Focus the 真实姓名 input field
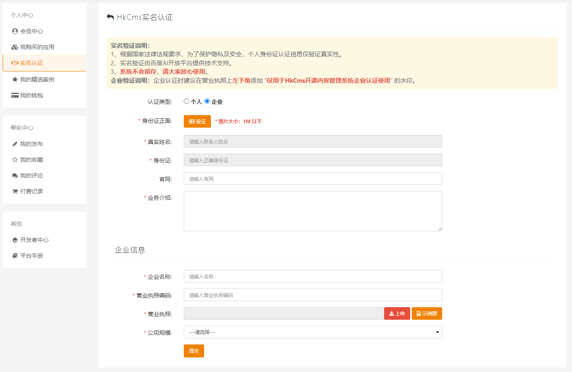Image resolution: width=572 pixels, height=372 pixels. click(x=313, y=141)
